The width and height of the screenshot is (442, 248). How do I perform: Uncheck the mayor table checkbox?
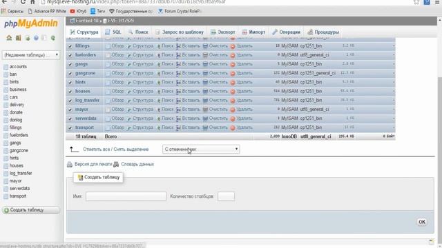point(70,110)
